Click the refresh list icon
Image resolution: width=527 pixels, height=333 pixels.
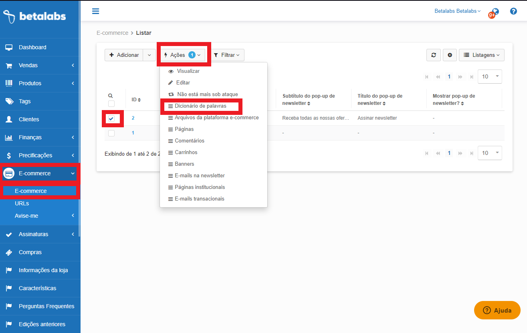point(434,55)
